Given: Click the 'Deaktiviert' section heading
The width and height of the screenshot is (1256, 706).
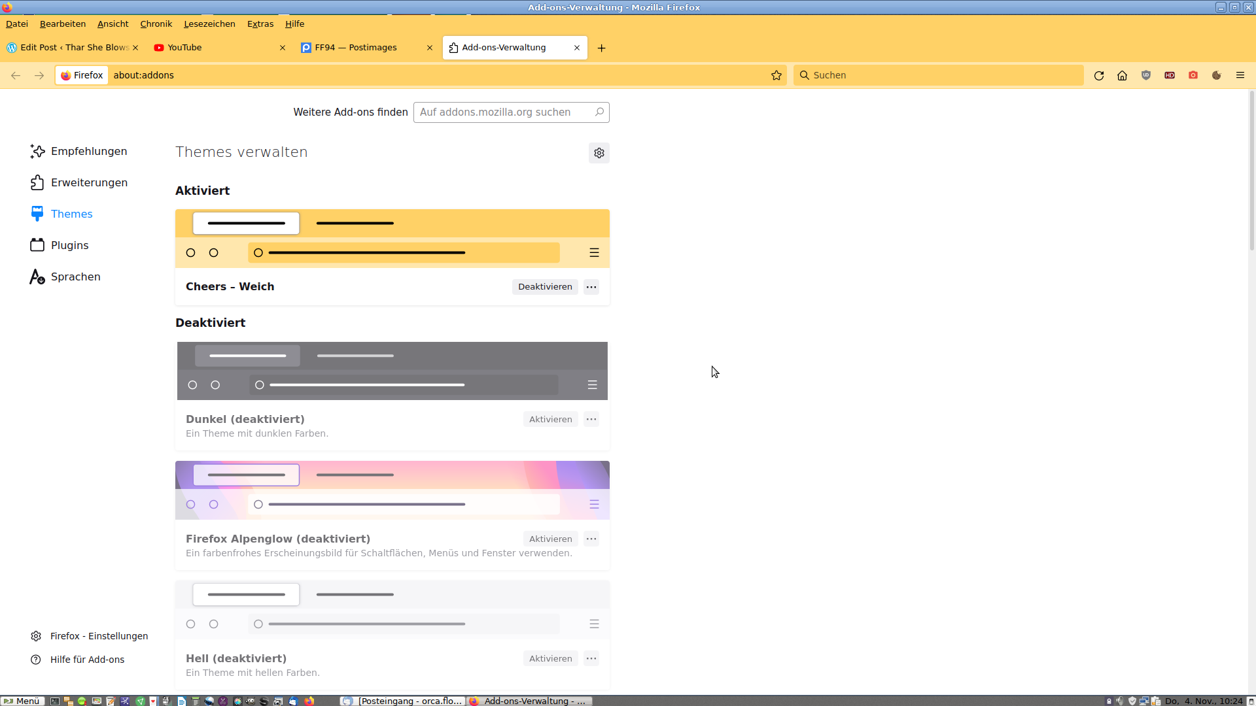Looking at the screenshot, I should (x=210, y=323).
